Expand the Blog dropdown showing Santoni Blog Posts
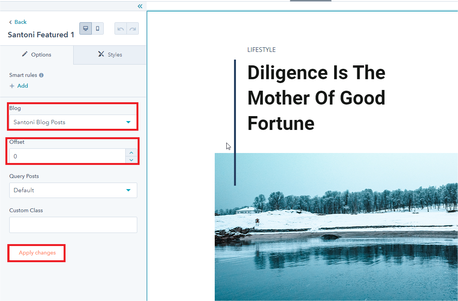The image size is (458, 301). click(73, 122)
